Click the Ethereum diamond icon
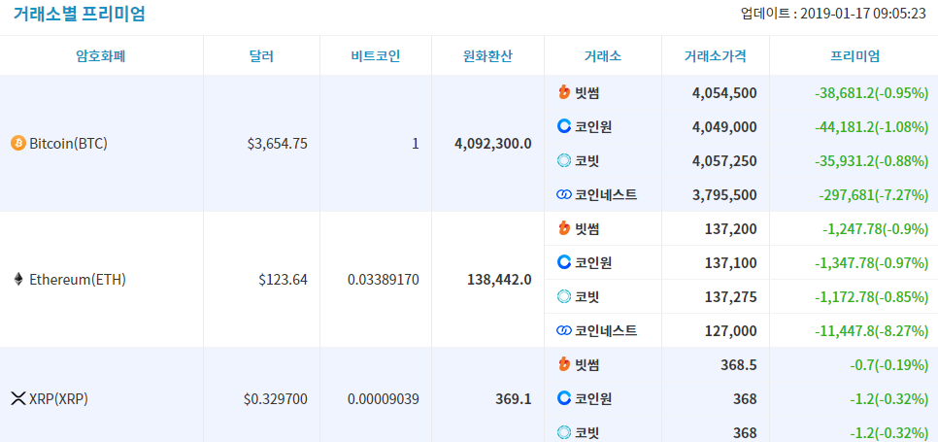This screenshot has height=442, width=938. [x=18, y=280]
